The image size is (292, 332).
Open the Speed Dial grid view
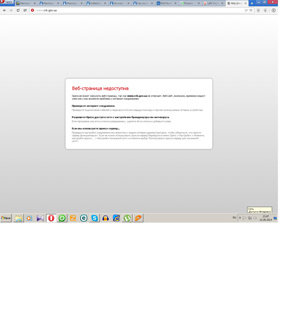coord(25,10)
